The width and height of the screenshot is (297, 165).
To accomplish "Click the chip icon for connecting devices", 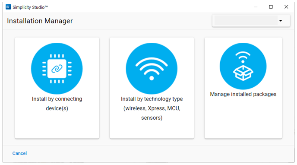I will [x=57, y=68].
